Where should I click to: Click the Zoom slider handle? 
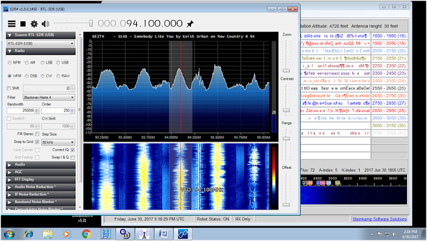click(286, 71)
